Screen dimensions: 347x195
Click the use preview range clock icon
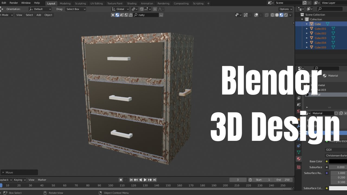[250, 180]
